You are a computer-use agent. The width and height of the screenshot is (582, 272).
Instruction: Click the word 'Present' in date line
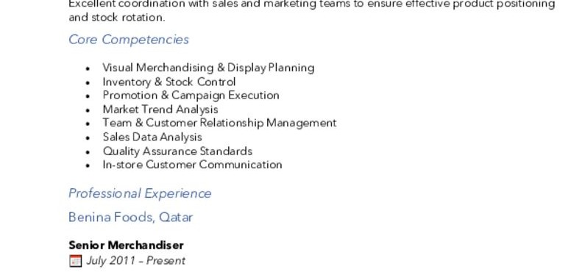(166, 261)
